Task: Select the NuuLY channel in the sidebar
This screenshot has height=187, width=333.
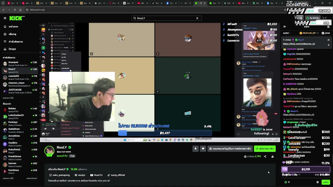Action: tap(20, 71)
